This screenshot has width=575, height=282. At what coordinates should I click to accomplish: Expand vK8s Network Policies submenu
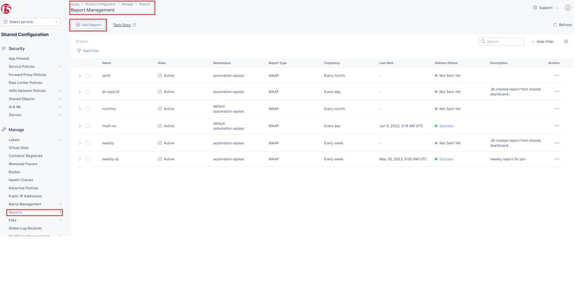35,91
